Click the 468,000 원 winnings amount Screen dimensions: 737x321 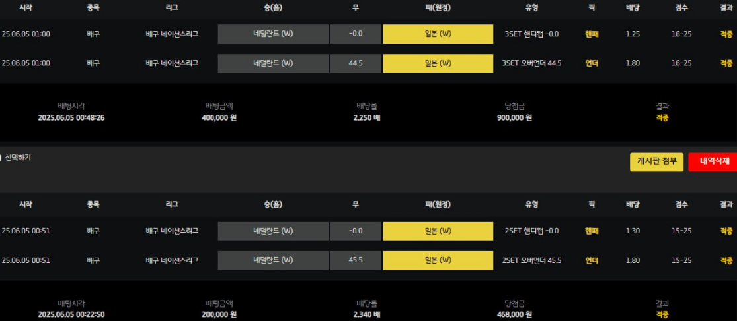pos(514,314)
